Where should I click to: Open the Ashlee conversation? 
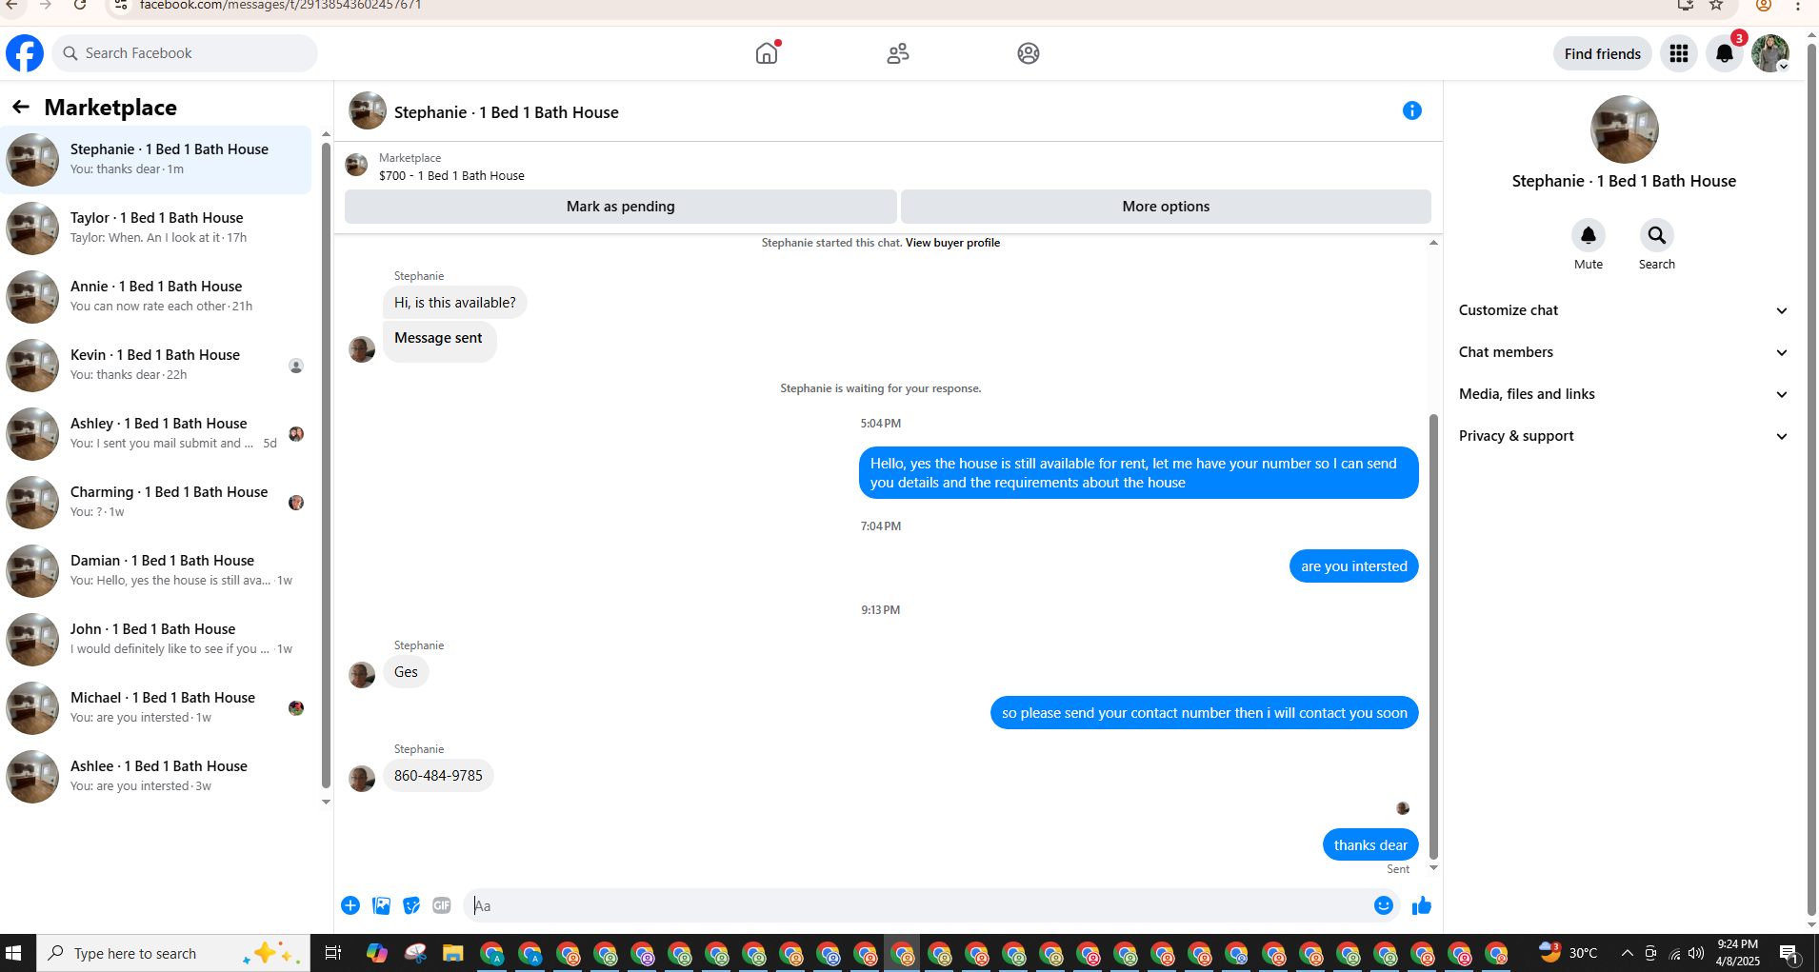tap(156, 777)
